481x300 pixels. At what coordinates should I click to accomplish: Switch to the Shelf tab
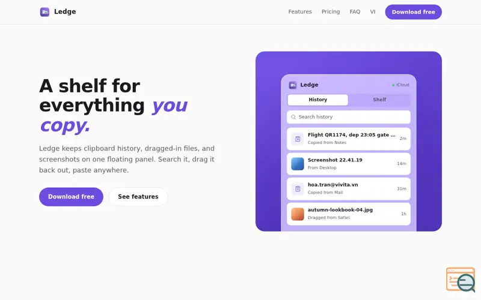[x=379, y=100]
